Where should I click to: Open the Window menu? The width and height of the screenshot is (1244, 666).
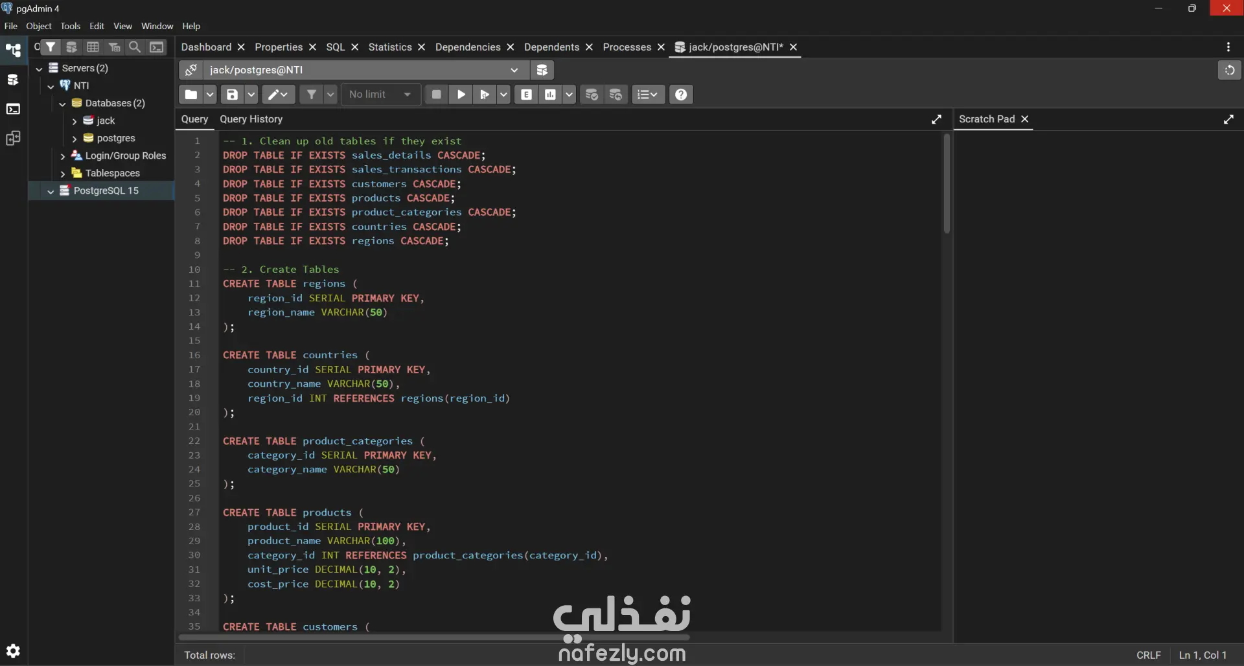click(x=157, y=26)
